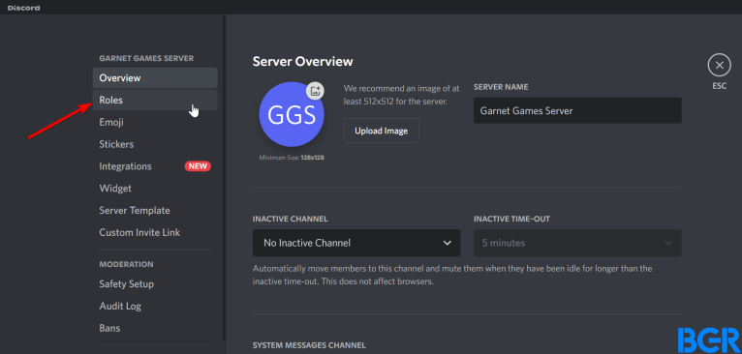Click the SYSTEM MESSAGES CHANNEL label

(x=309, y=345)
